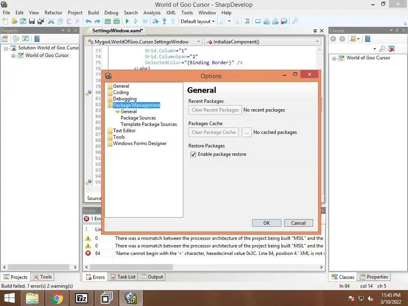Collapse the Solution World of Goo Cursor node
Image resolution: width=408 pixels, height=306 pixels.
tap(6, 48)
